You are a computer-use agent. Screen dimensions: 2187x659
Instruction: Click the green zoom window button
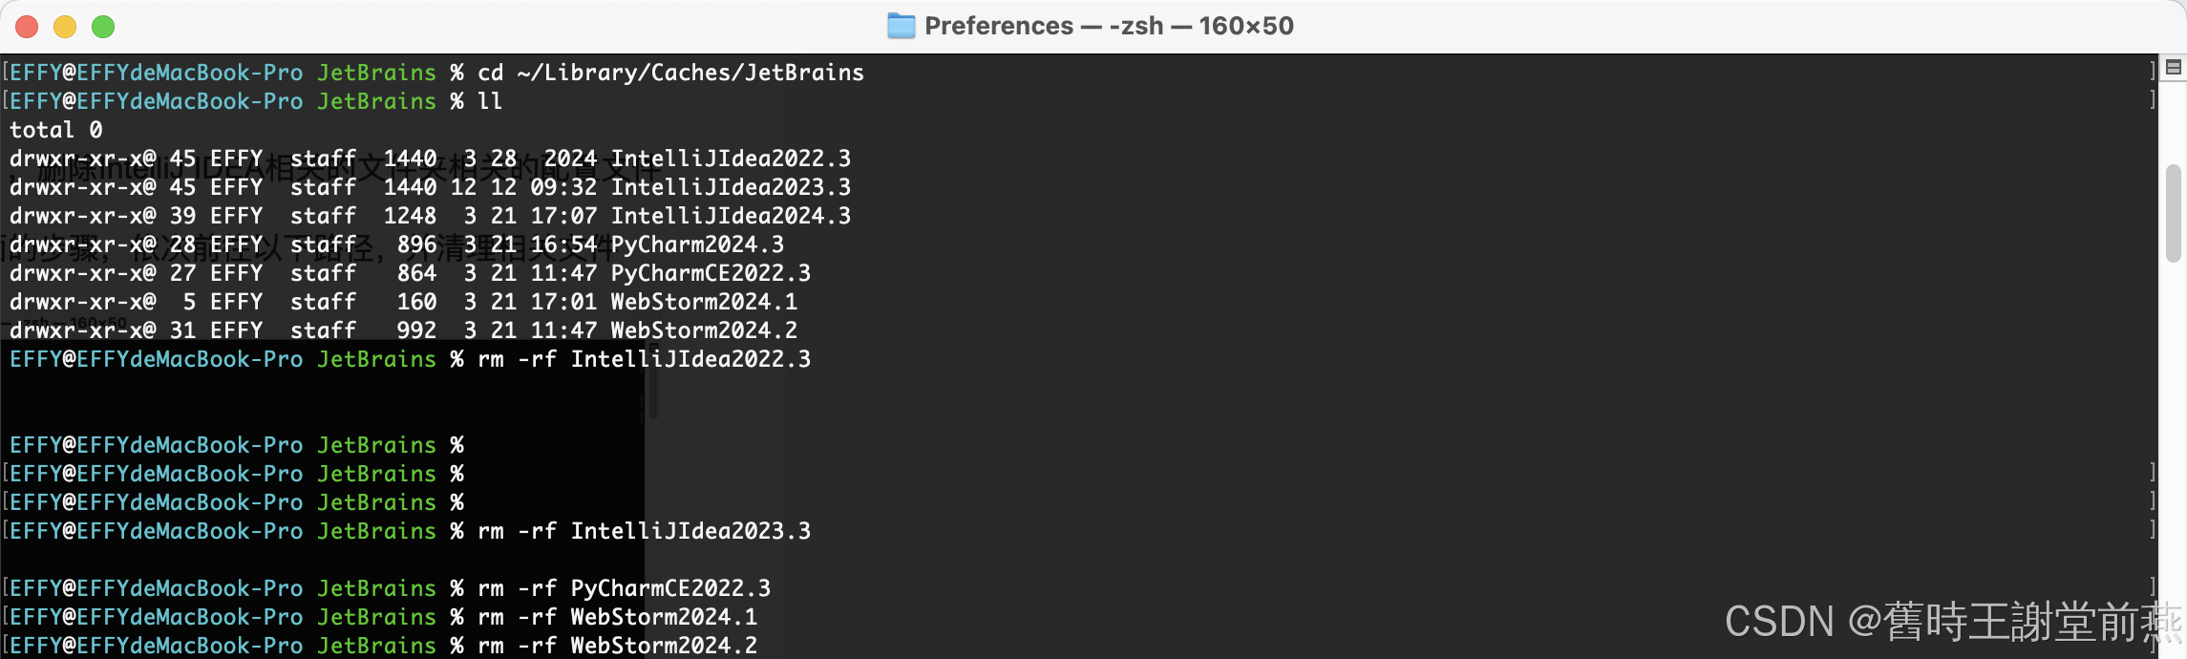[103, 27]
